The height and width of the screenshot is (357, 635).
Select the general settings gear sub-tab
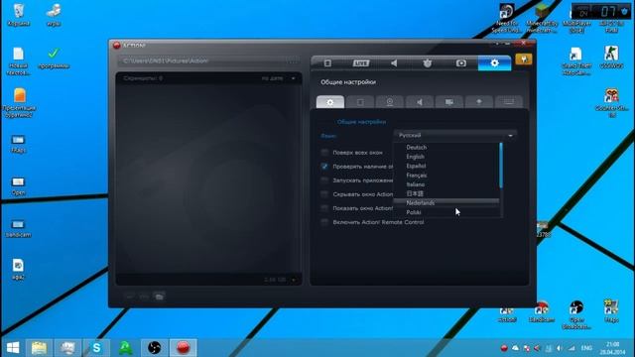point(330,102)
